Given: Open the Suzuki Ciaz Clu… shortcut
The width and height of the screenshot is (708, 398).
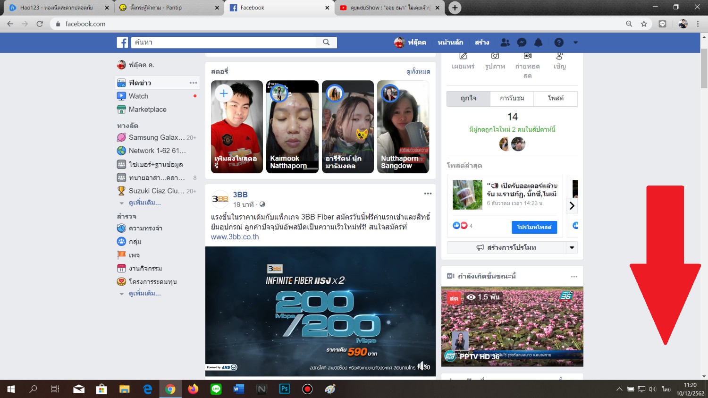Looking at the screenshot, I should tap(157, 191).
